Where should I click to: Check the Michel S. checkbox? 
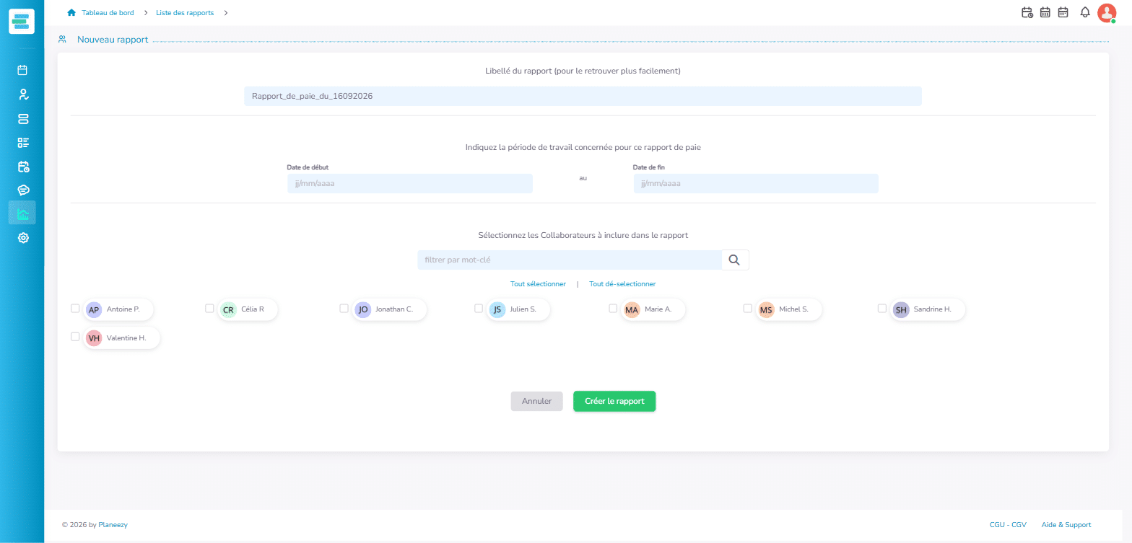[x=748, y=308]
